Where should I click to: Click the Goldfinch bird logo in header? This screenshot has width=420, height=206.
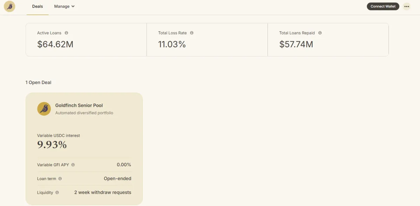point(9,6)
